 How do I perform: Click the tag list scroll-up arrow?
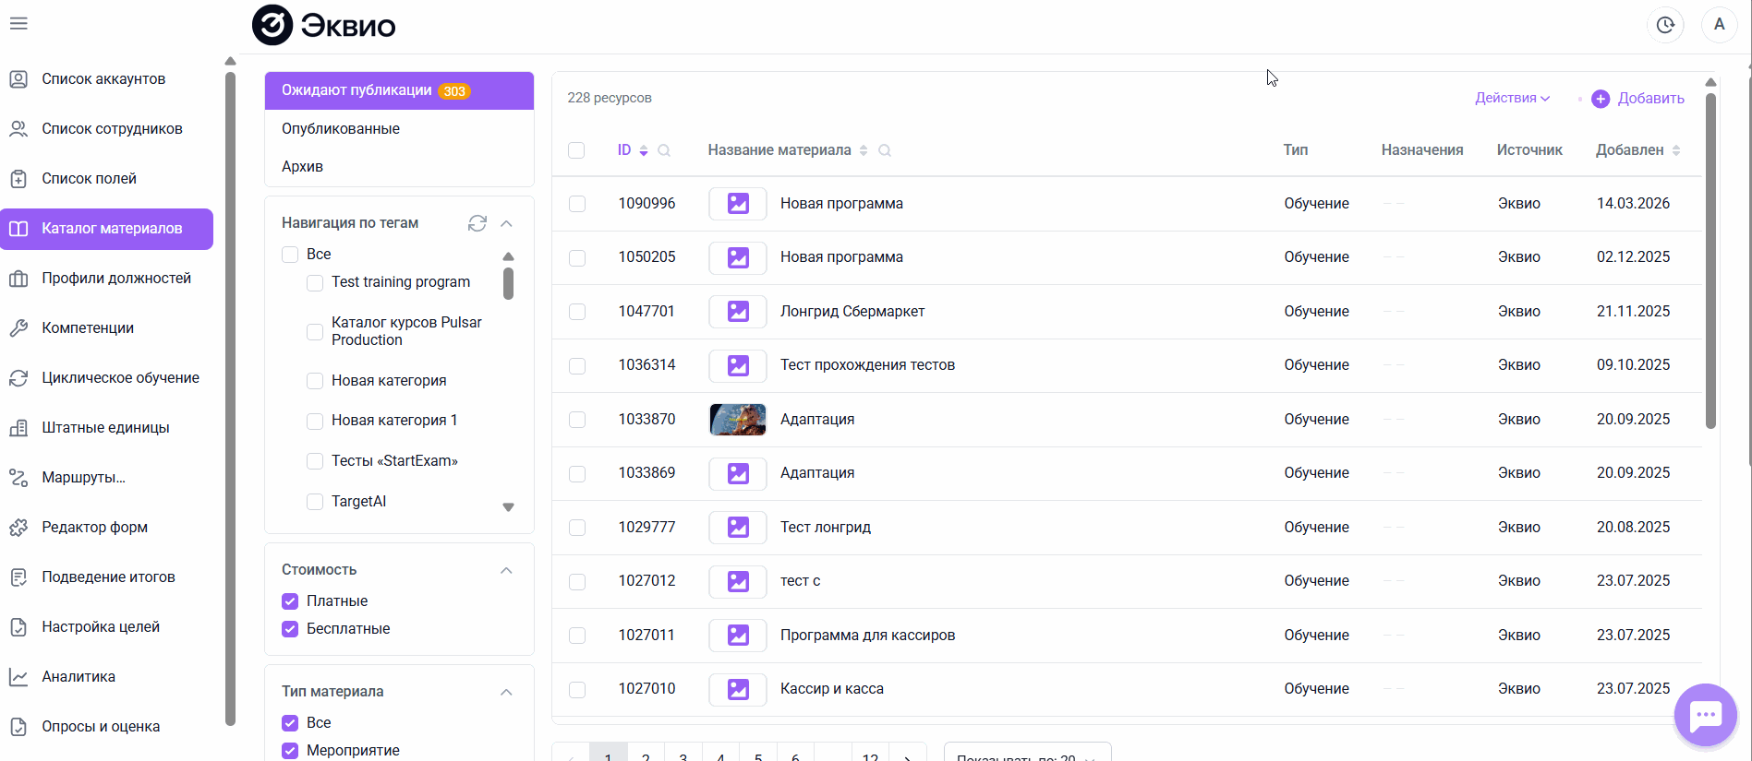(508, 256)
